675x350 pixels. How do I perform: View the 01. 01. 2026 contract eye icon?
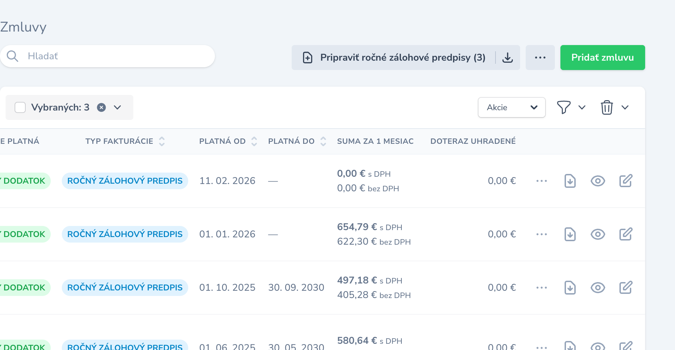point(598,234)
